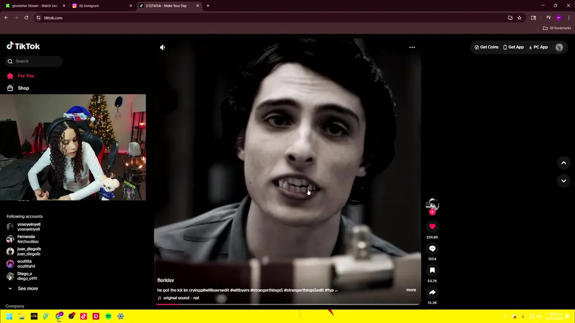Viewport: 575px width, 323px height.
Task: Click the #strangerthings5 hashtag
Action: pyautogui.click(x=266, y=290)
